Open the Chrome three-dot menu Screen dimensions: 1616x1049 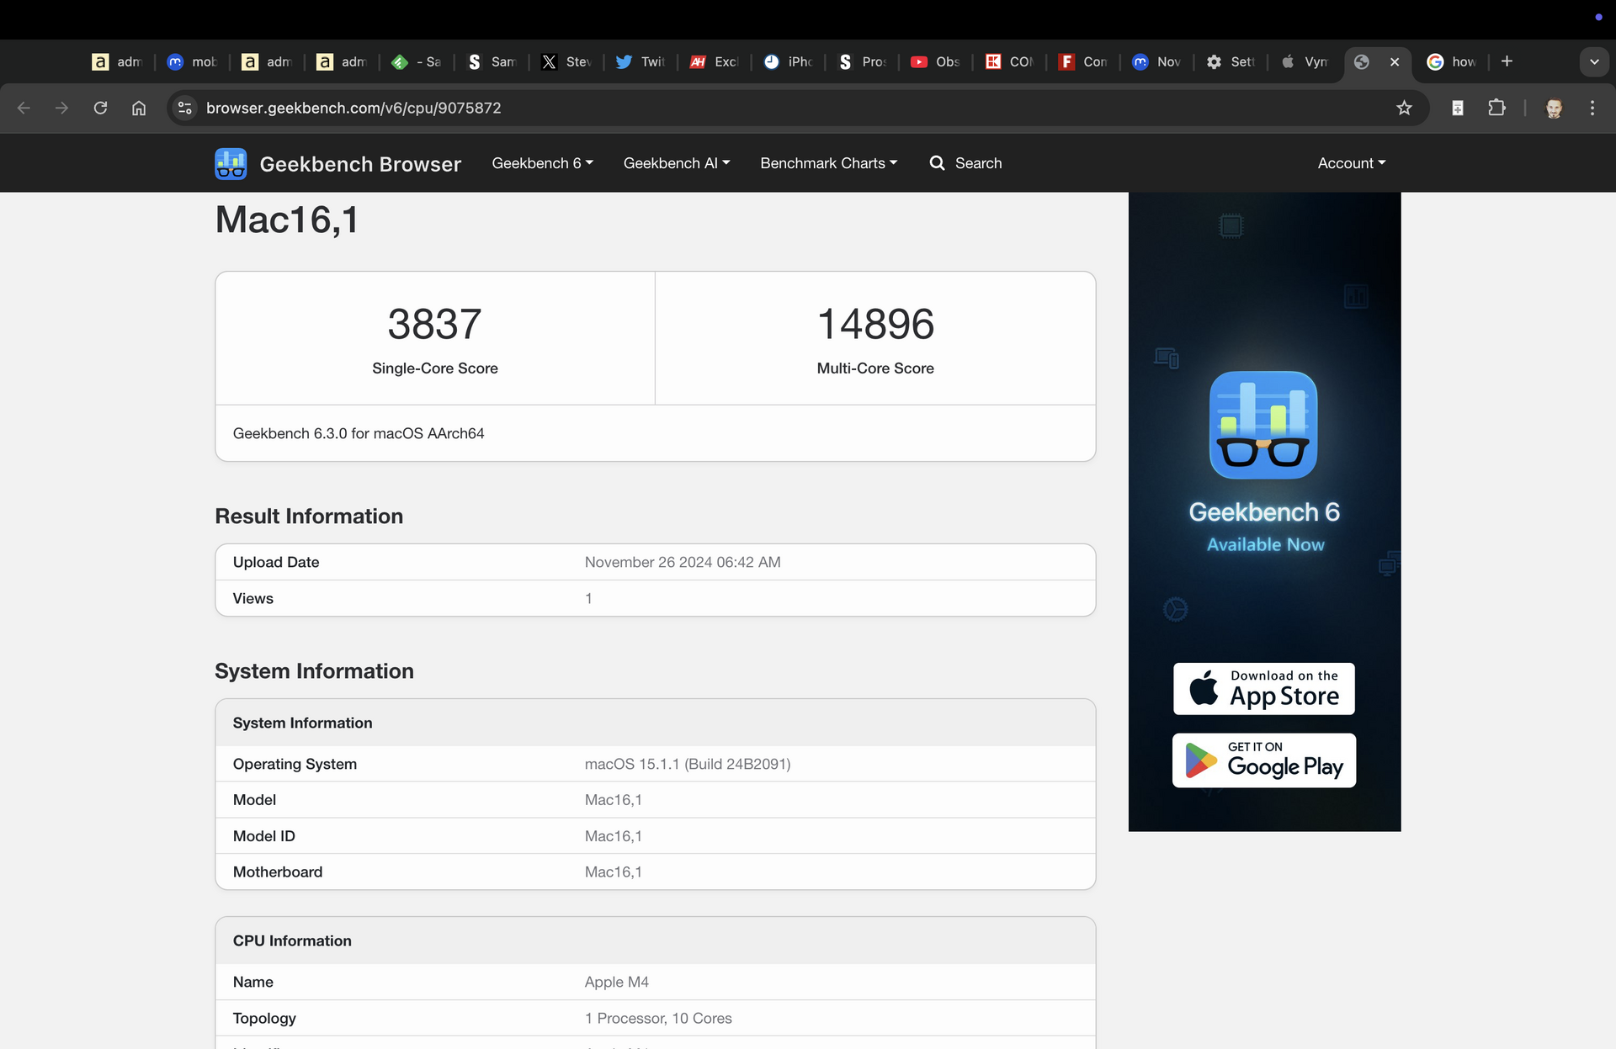1592,108
